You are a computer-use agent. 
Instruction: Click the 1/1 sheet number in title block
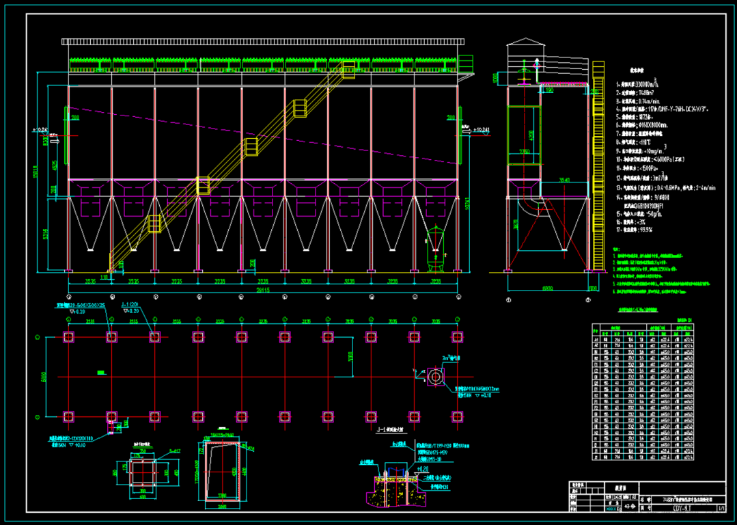click(x=721, y=508)
